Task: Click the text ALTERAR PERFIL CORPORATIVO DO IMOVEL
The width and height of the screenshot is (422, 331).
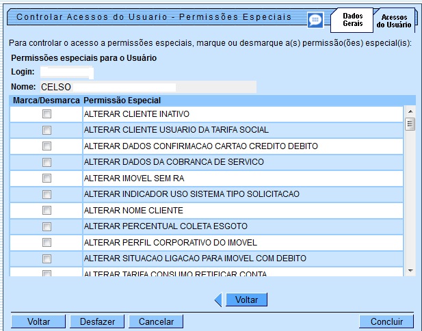Action: click(x=170, y=243)
